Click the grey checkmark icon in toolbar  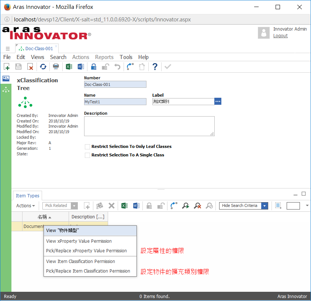tap(168, 67)
